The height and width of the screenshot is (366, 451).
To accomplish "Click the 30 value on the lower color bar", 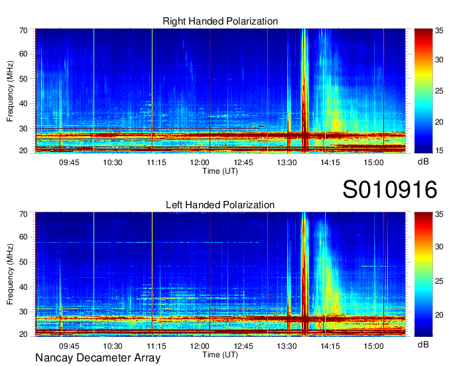I will coord(439,247).
